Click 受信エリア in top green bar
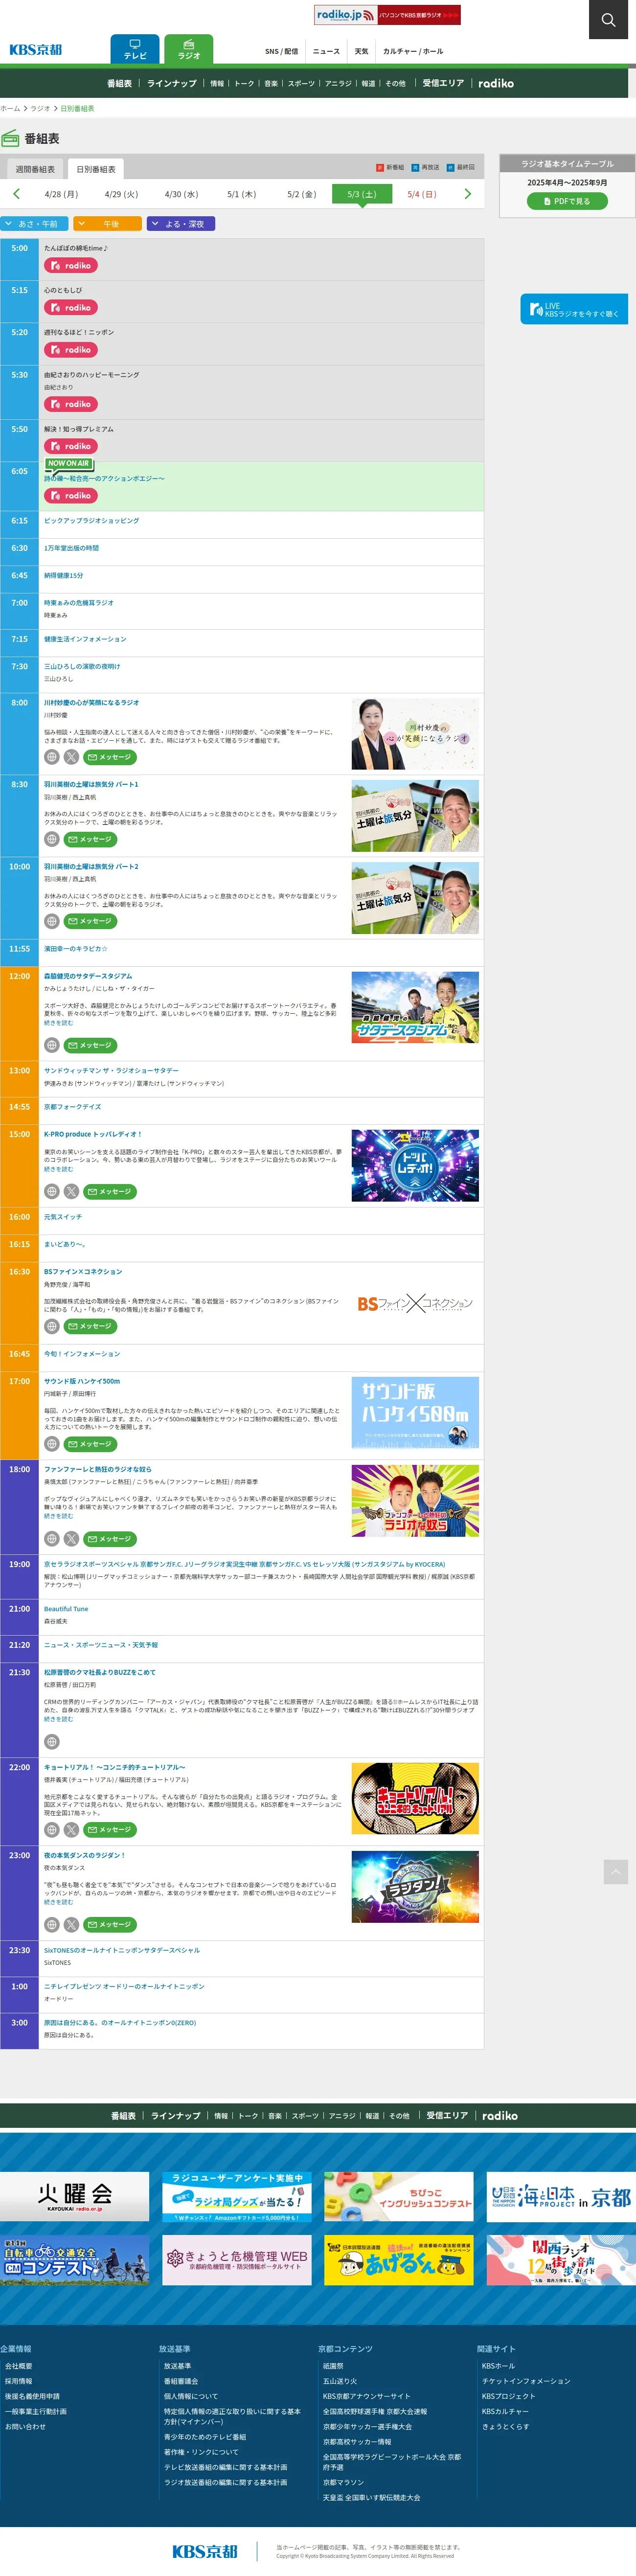This screenshot has width=636, height=2576. pyautogui.click(x=443, y=83)
